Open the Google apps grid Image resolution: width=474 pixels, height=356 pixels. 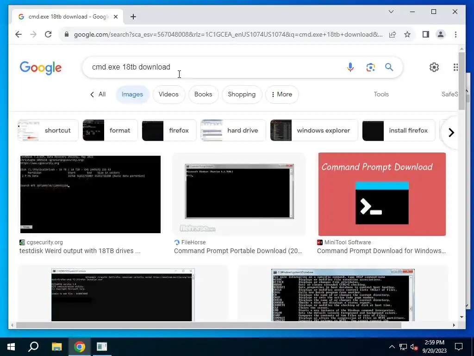[455, 67]
